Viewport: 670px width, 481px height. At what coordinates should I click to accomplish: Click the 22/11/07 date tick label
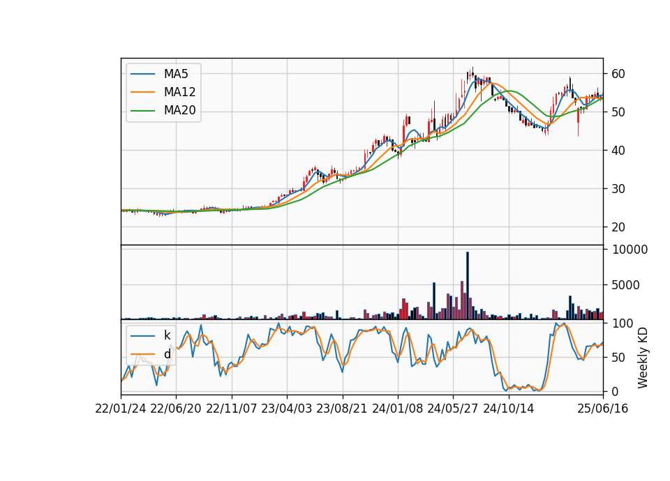232,409
